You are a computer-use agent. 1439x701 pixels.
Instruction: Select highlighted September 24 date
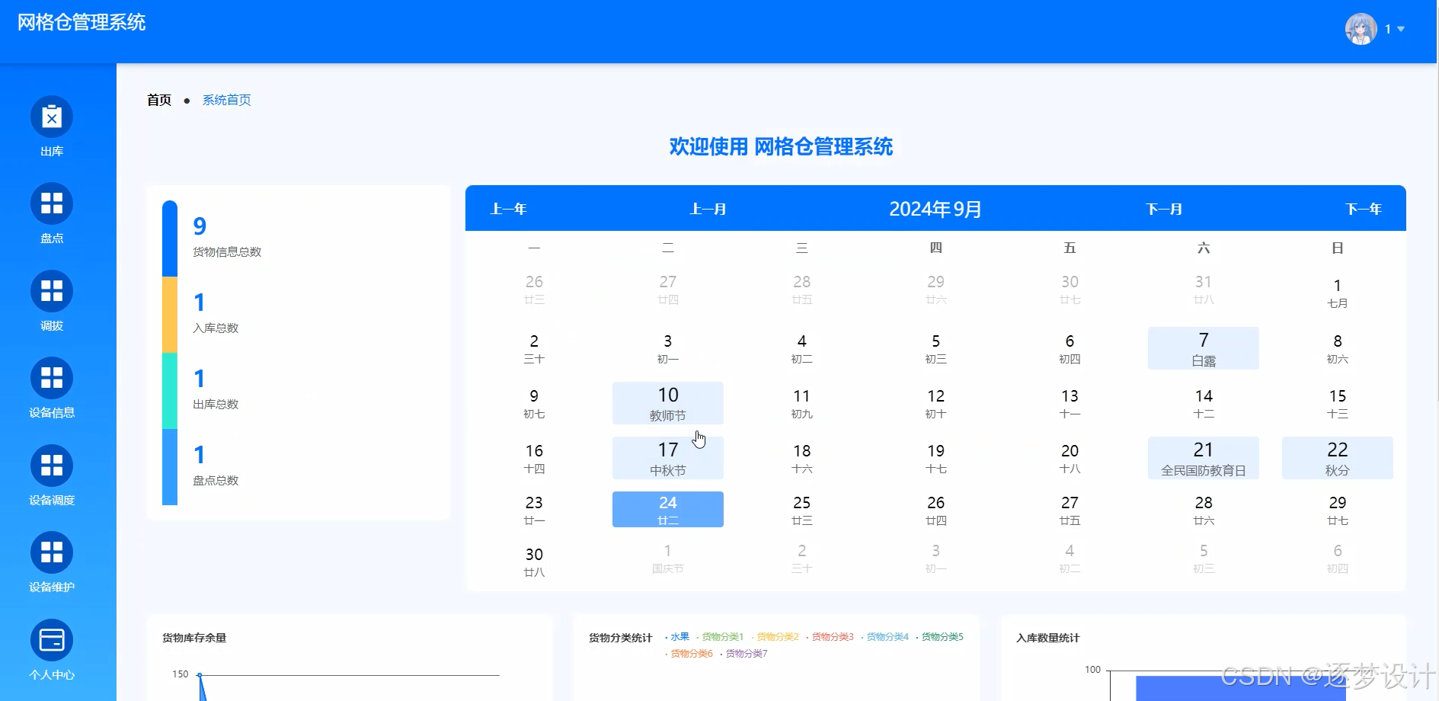click(x=668, y=509)
